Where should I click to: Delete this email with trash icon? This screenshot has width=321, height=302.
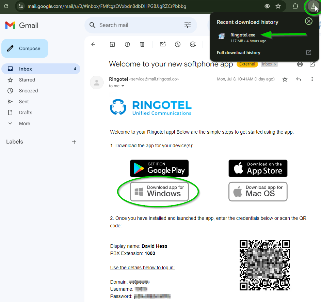(142, 44)
